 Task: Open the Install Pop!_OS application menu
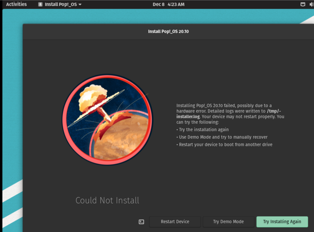tap(59, 4)
